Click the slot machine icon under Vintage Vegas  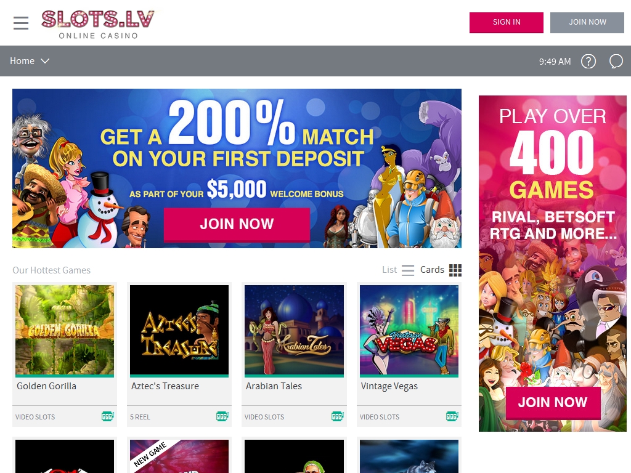tap(452, 416)
